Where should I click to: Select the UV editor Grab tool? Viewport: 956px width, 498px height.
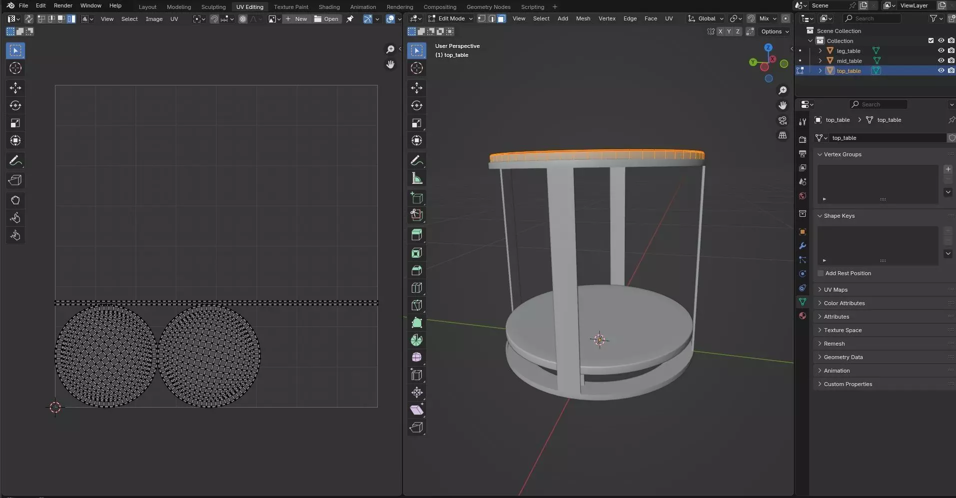click(15, 200)
